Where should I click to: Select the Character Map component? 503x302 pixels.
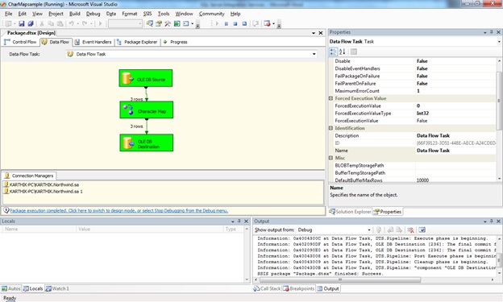(146, 110)
